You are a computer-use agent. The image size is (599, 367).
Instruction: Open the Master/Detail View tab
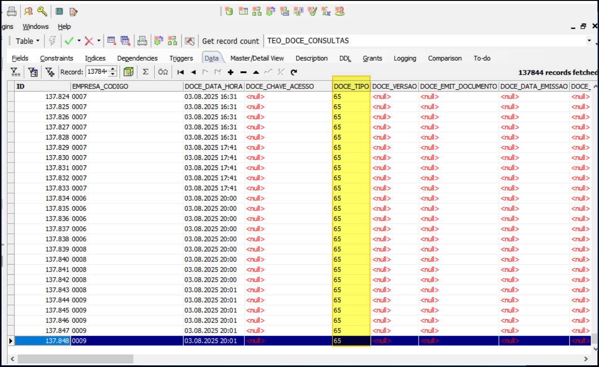(257, 58)
